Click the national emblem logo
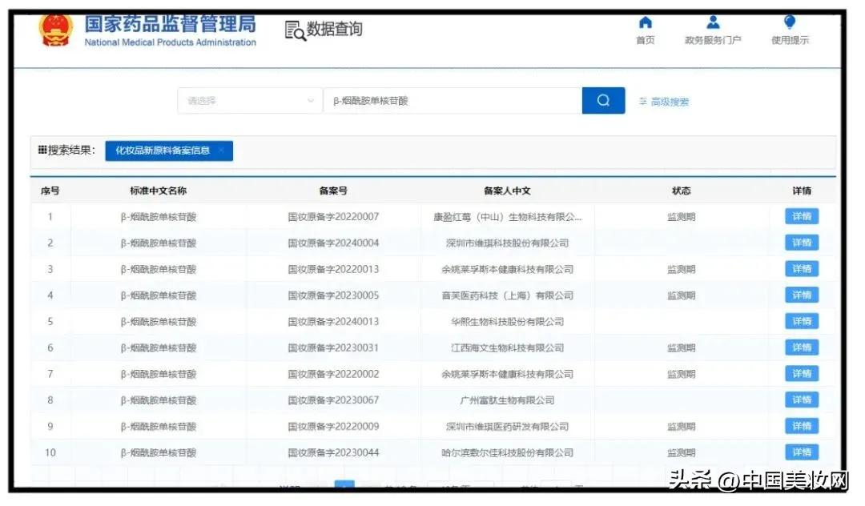The height and width of the screenshot is (506, 865). click(x=55, y=30)
